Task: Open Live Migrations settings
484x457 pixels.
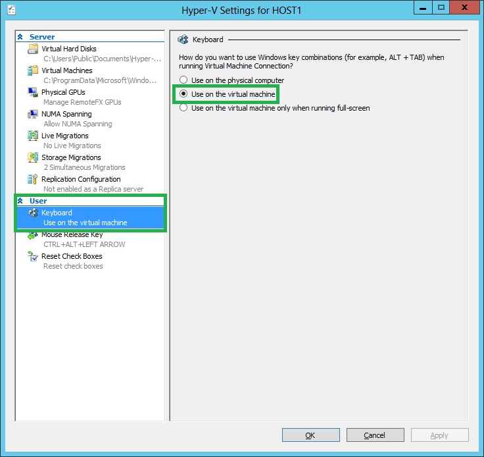Action: pos(65,136)
